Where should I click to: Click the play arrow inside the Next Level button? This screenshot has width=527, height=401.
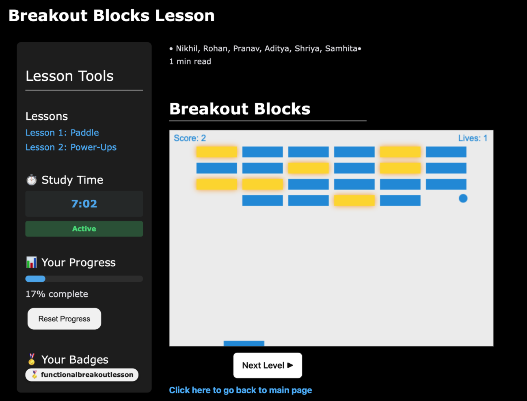point(290,365)
